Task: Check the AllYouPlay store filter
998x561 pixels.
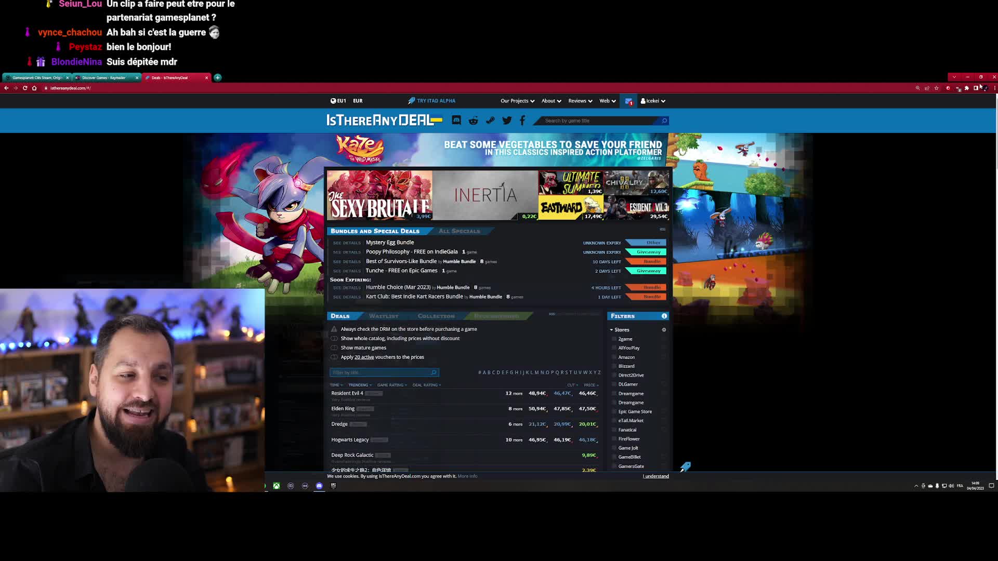Action: [614, 348]
